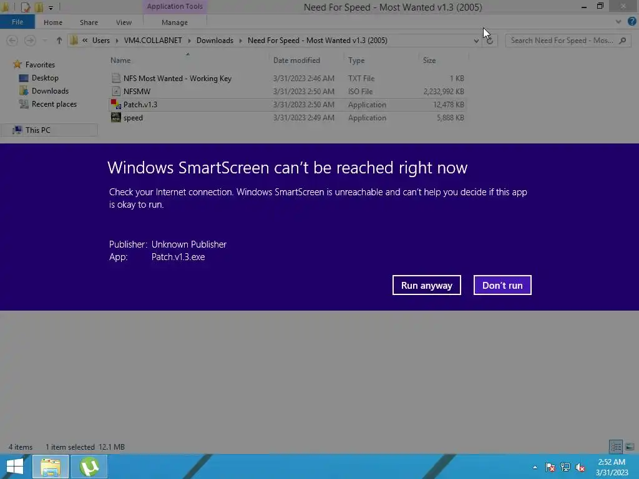
Task: Expand the ribbon chevron
Action: [x=618, y=22]
